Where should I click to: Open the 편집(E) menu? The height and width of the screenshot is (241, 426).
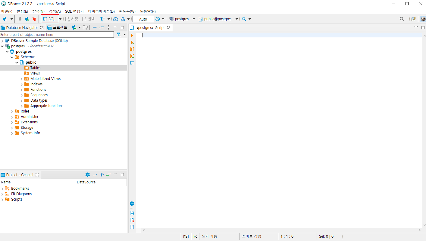click(22, 11)
